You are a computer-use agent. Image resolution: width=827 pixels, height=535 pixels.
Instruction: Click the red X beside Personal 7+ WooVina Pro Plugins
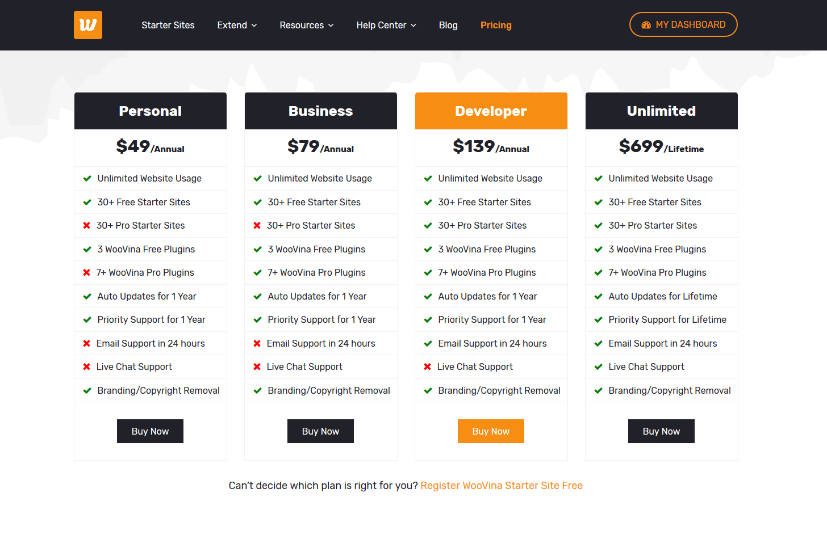(87, 272)
